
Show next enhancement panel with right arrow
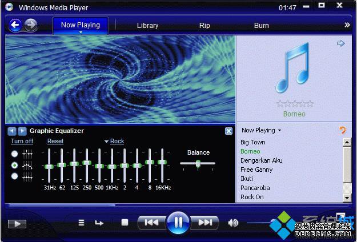click(x=22, y=131)
